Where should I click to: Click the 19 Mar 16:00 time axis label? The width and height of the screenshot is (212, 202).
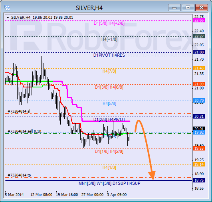pos(67,195)
